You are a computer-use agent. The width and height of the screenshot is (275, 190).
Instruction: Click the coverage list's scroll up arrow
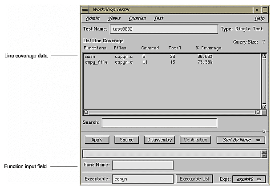point(264,56)
